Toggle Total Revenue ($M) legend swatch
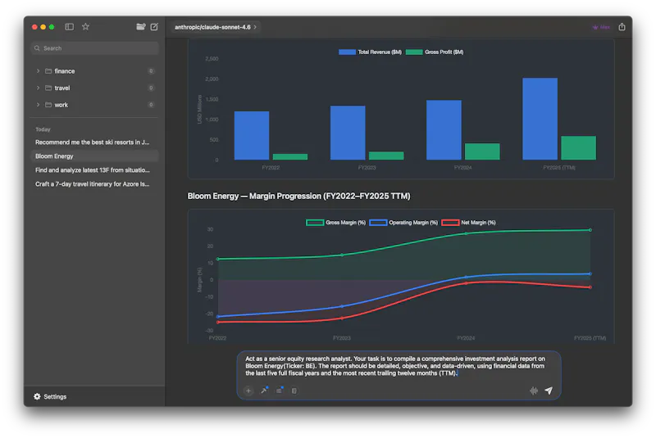656x438 pixels. (347, 52)
